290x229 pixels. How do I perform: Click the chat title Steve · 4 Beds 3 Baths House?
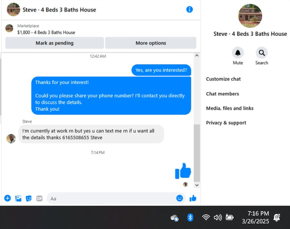coord(59,10)
